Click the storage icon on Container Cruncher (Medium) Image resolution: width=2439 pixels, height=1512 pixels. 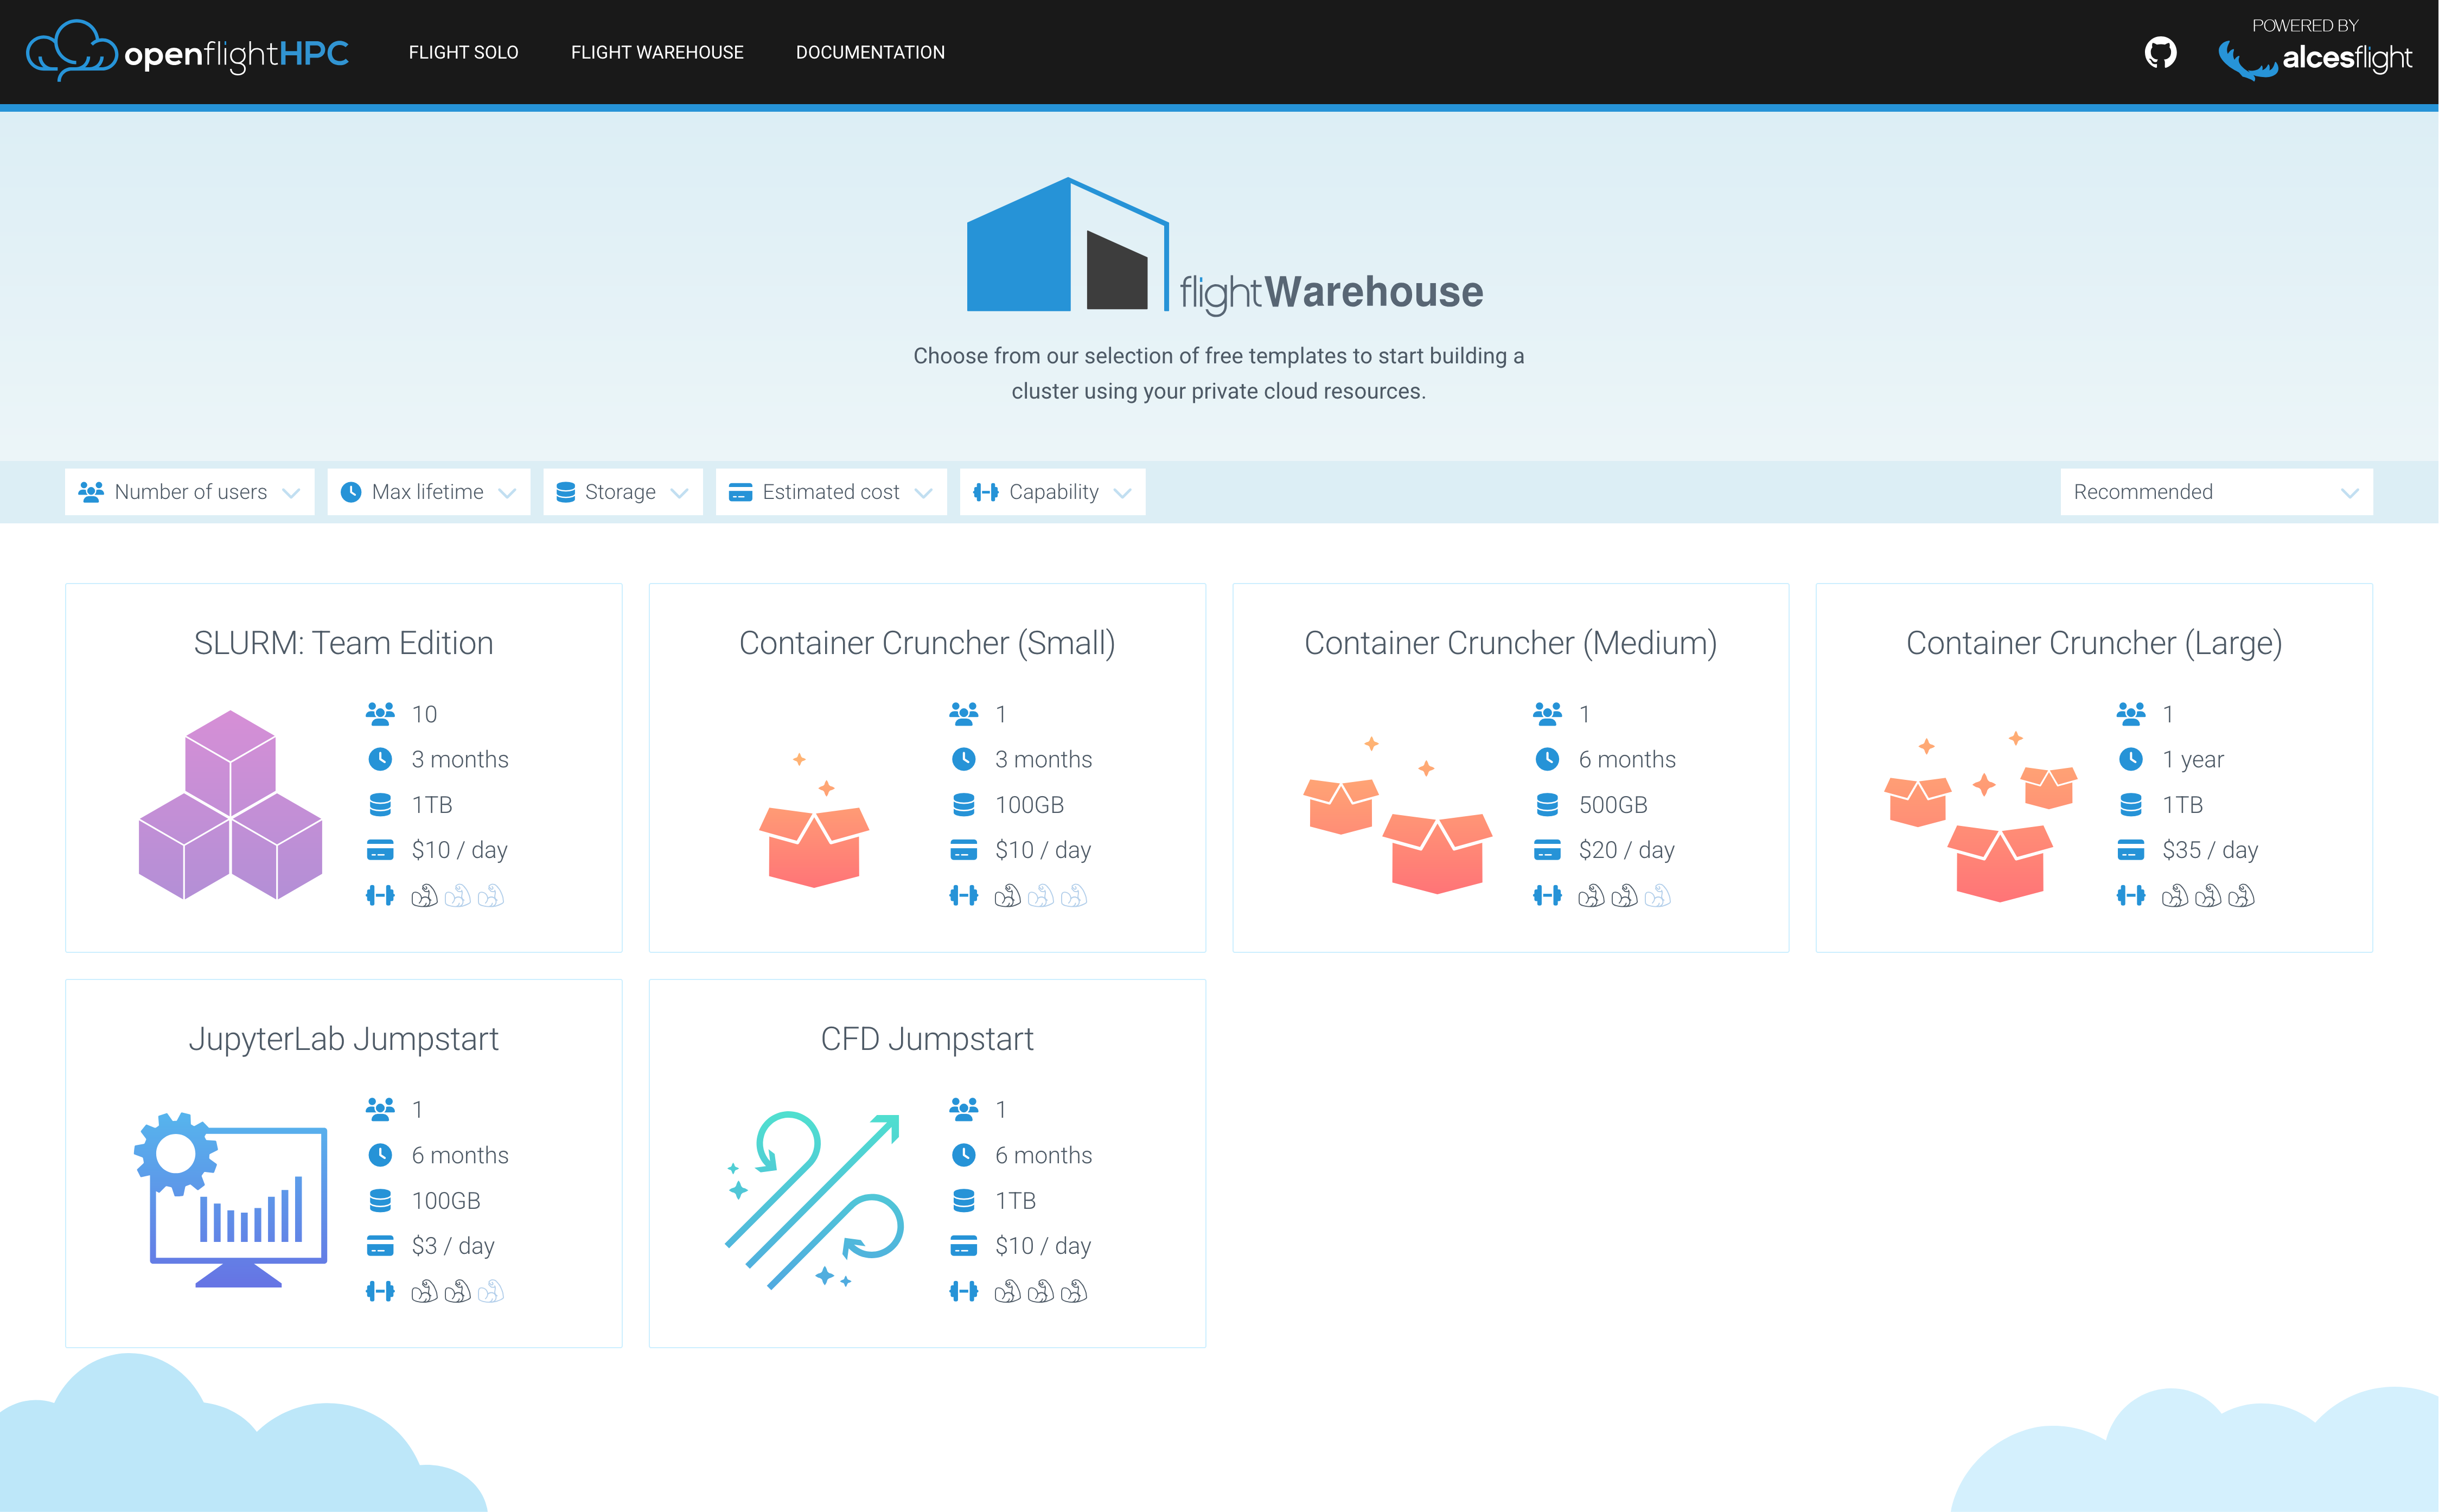coord(1548,804)
